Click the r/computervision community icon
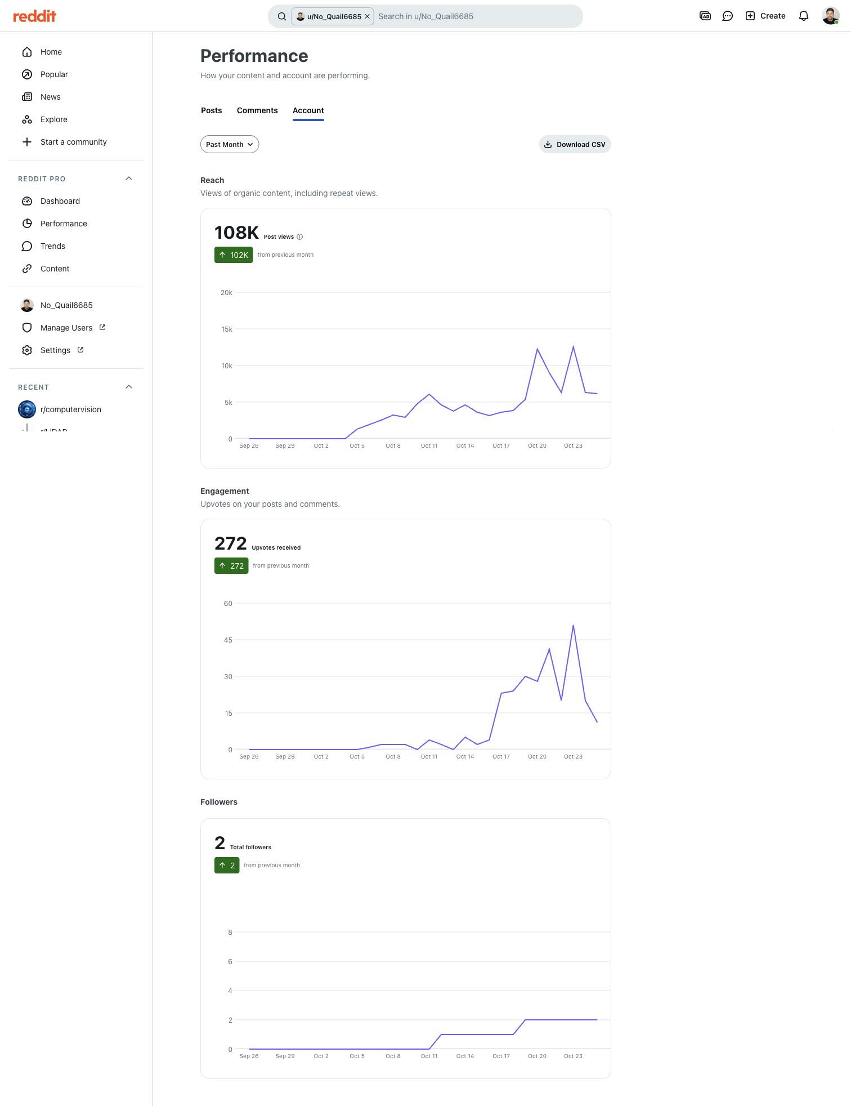 pos(27,409)
